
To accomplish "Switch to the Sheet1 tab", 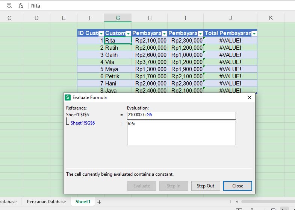I will tap(83, 202).
